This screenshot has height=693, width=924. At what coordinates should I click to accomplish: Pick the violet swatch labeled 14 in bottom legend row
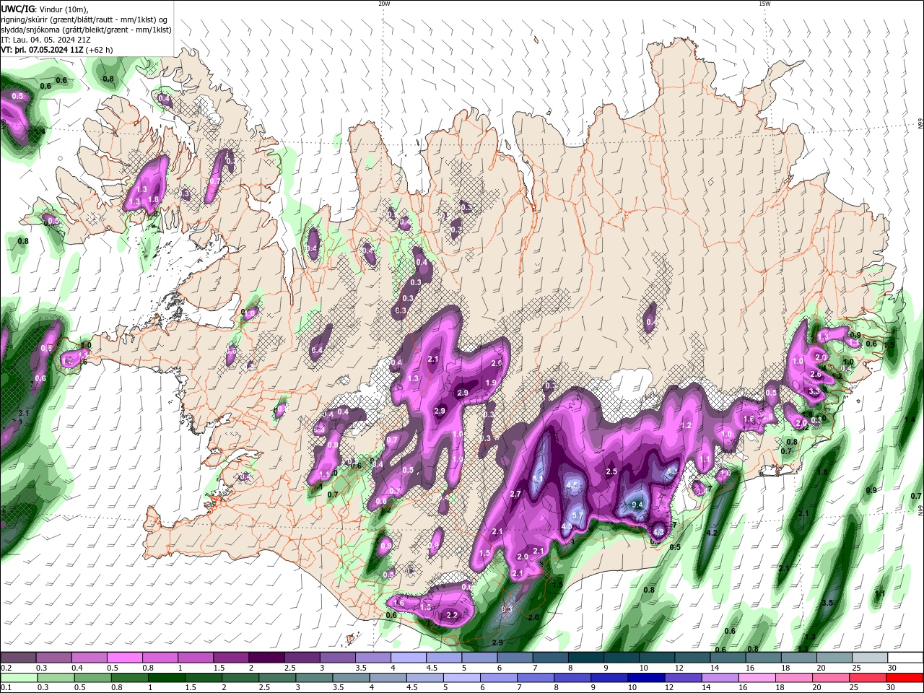pos(720,678)
